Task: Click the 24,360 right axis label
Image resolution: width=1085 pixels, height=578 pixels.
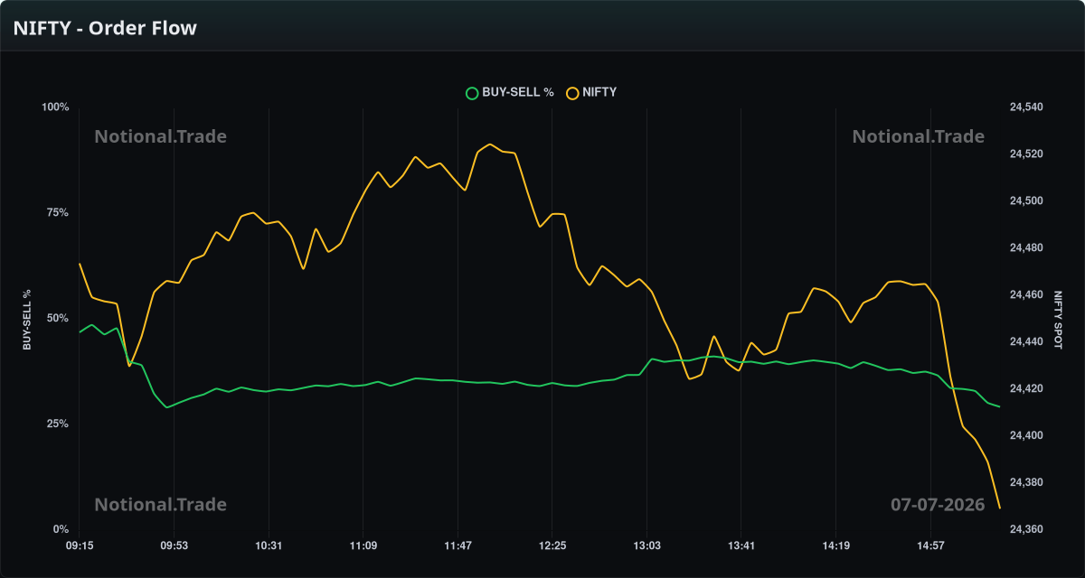Action: pos(1025,529)
